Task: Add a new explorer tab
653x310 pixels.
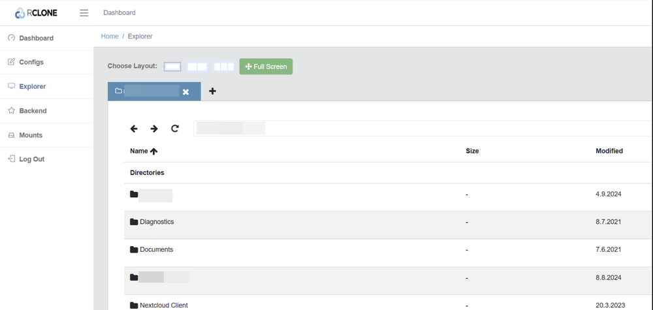Action: (212, 91)
